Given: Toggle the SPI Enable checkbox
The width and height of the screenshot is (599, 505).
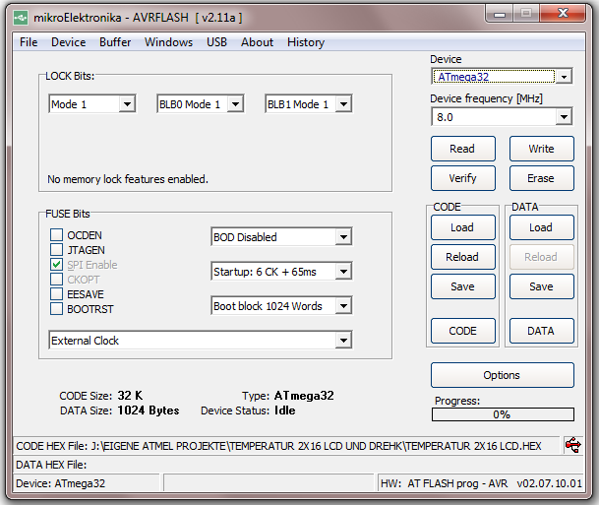Looking at the screenshot, I should [56, 265].
